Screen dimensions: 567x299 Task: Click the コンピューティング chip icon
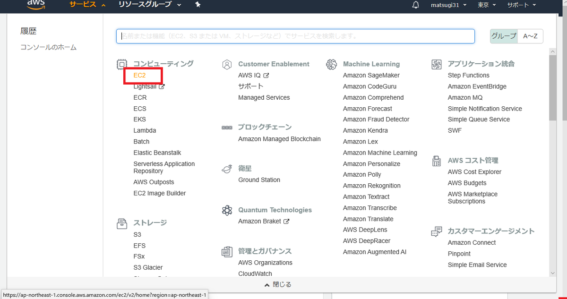(122, 64)
